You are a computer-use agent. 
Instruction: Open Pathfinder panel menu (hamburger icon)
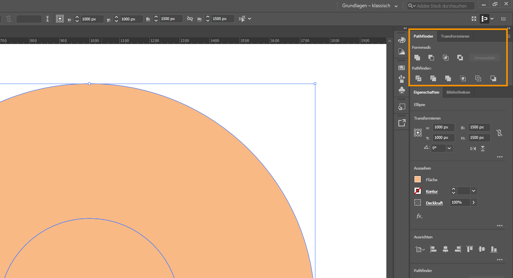point(509,36)
